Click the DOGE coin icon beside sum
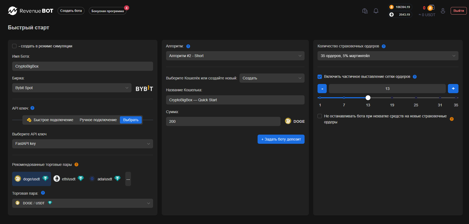Screen dimensions: 469x224 pyautogui.click(x=288, y=121)
